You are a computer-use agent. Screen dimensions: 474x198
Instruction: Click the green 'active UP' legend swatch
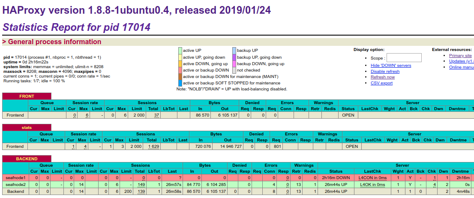[180, 51]
